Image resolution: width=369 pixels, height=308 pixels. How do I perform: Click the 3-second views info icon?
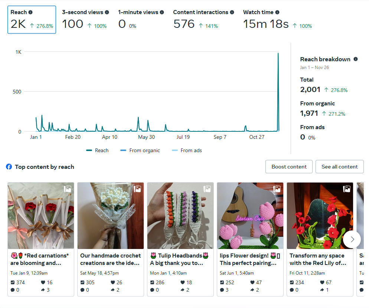tap(107, 12)
